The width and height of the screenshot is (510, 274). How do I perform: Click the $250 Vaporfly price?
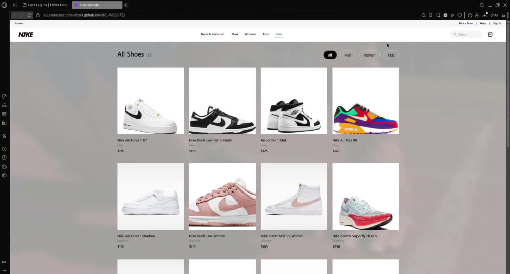pyautogui.click(x=336, y=246)
